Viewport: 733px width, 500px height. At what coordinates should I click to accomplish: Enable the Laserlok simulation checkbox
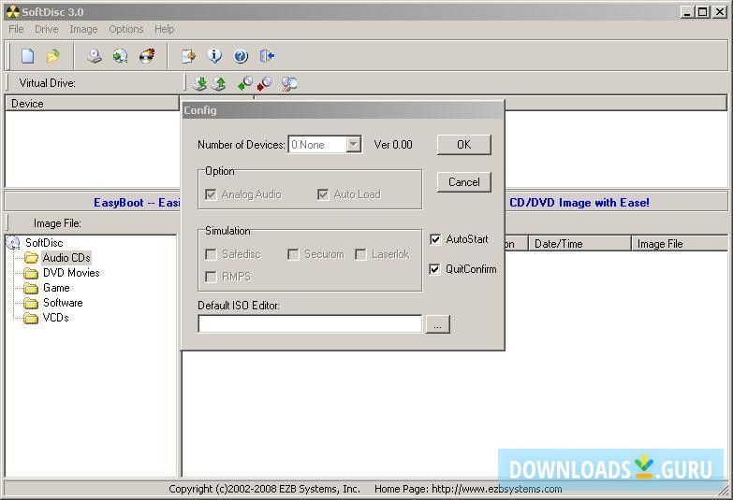click(x=360, y=254)
